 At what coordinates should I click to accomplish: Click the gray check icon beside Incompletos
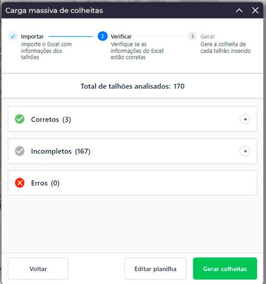19,151
